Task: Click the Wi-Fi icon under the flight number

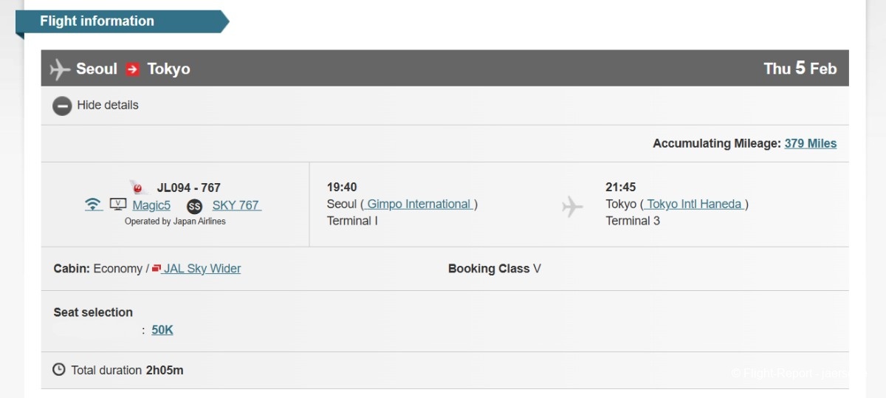Action: [93, 205]
